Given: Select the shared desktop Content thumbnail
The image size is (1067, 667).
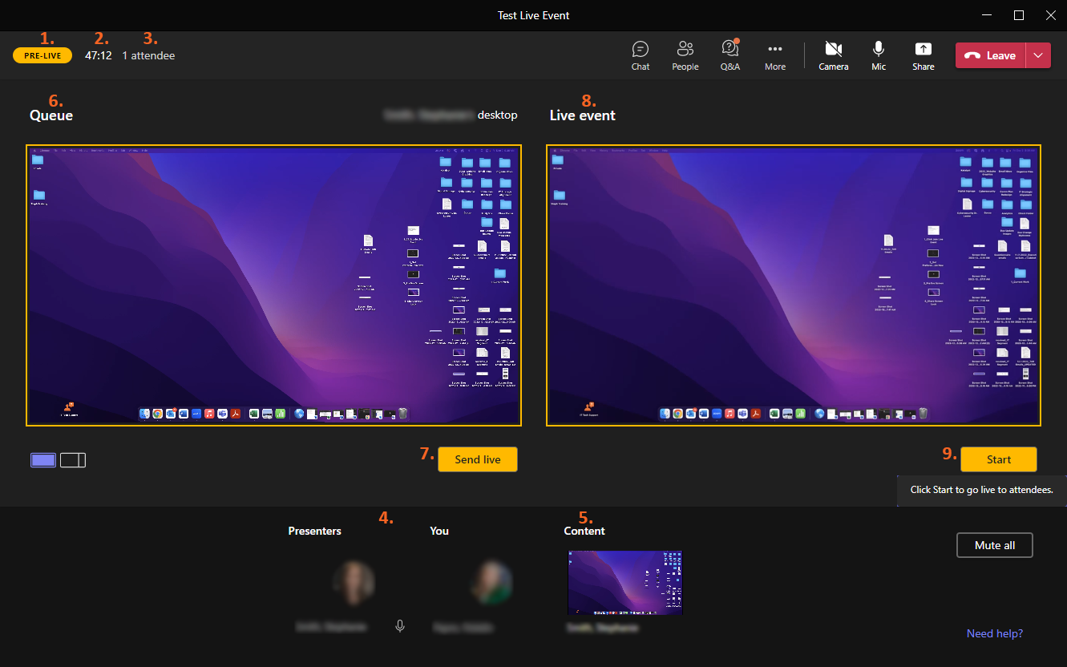Looking at the screenshot, I should 625,582.
